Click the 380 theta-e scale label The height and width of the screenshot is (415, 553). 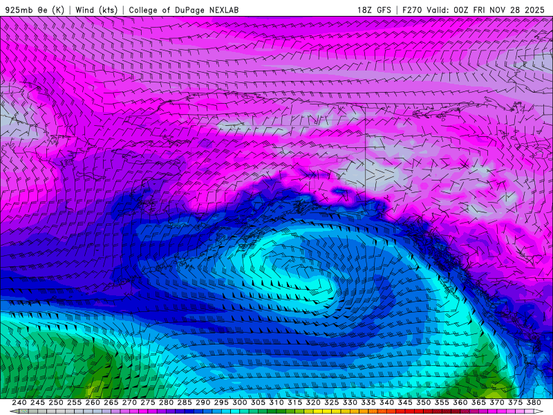(x=534, y=403)
